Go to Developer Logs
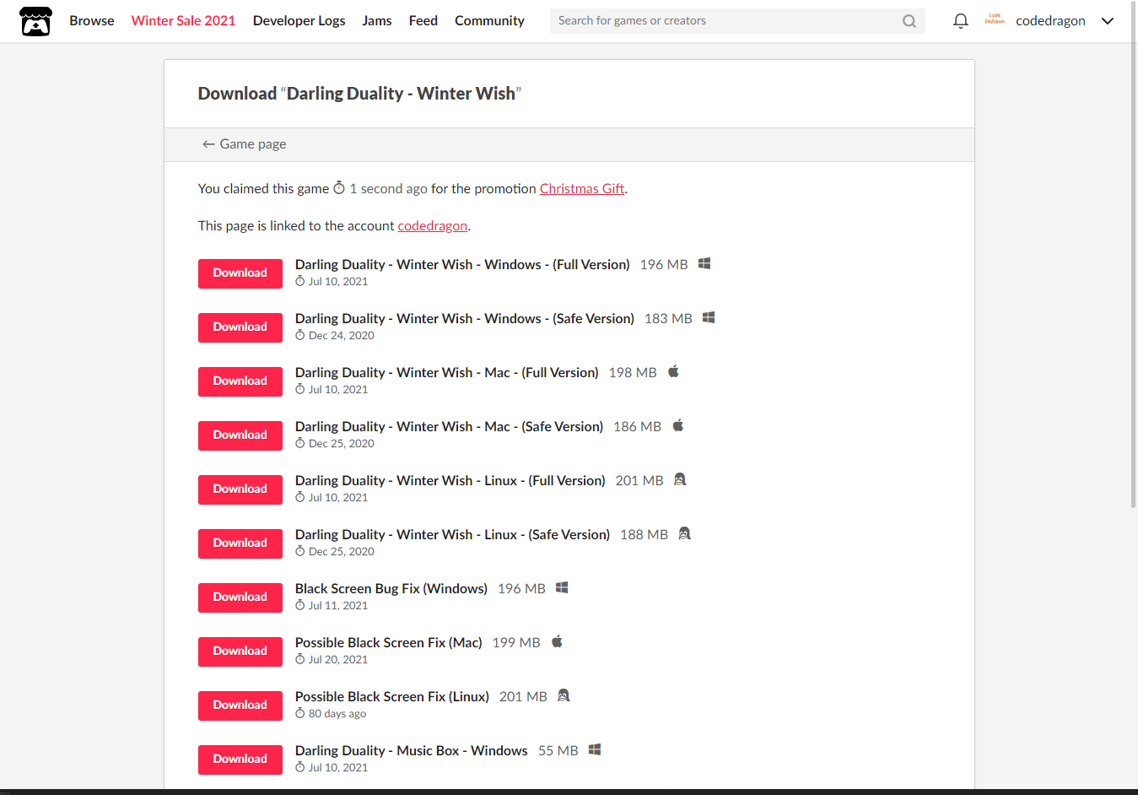Image resolution: width=1138 pixels, height=795 pixels. click(x=299, y=21)
